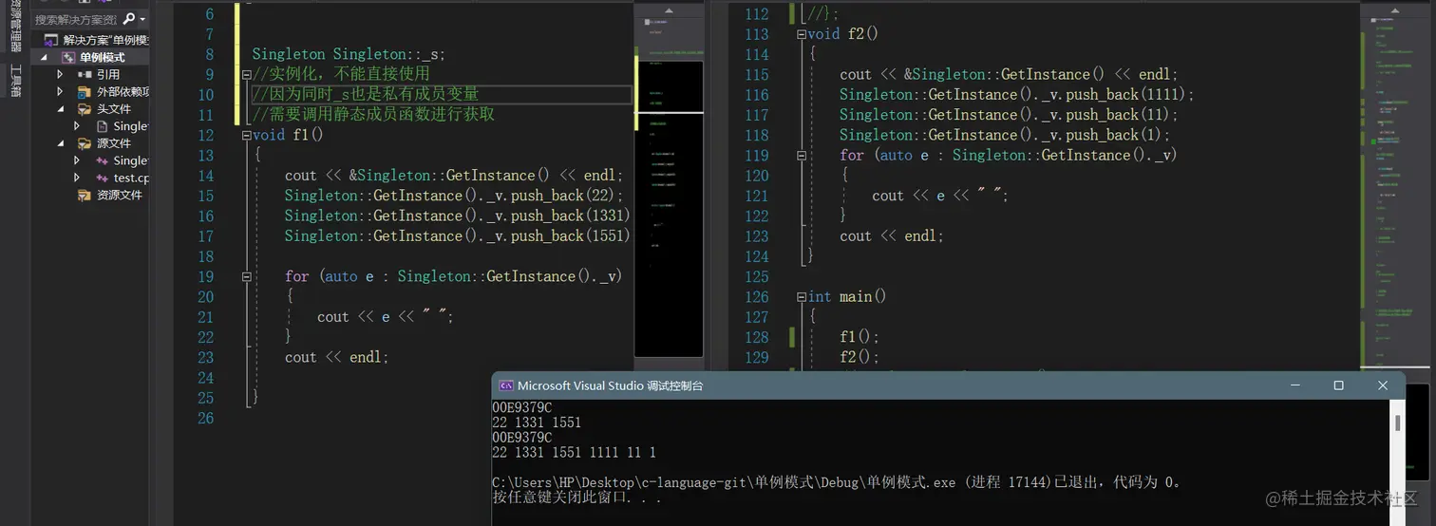Screen dimensions: 1436x526
Task: Select the 头文件 folder label
Action: click(x=113, y=109)
